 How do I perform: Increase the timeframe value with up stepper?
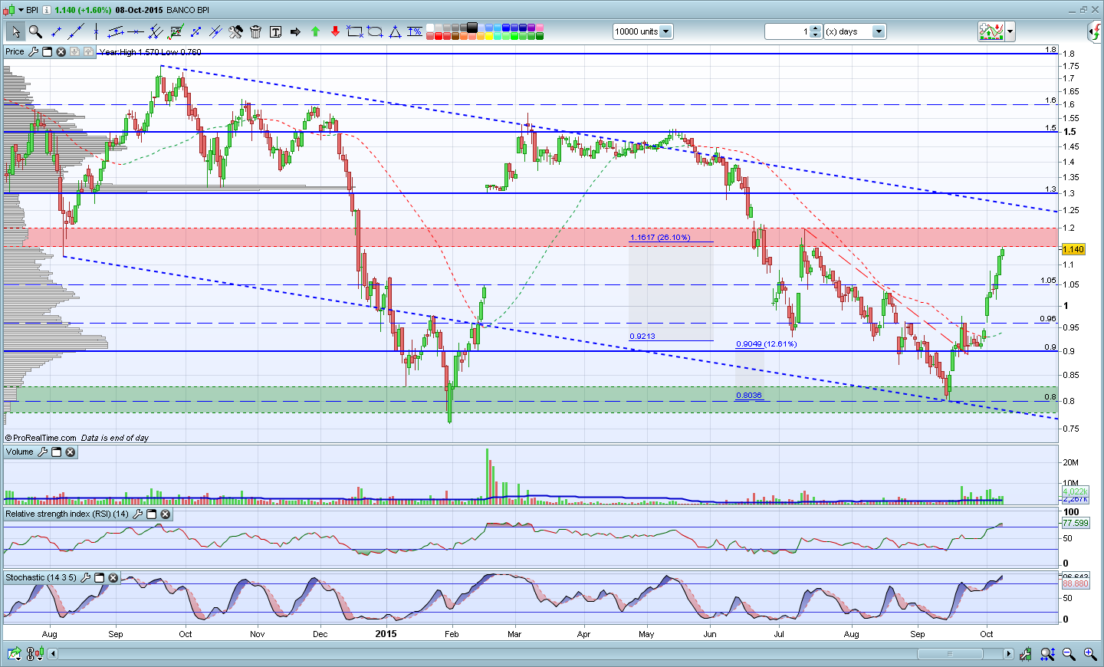pyautogui.click(x=815, y=28)
